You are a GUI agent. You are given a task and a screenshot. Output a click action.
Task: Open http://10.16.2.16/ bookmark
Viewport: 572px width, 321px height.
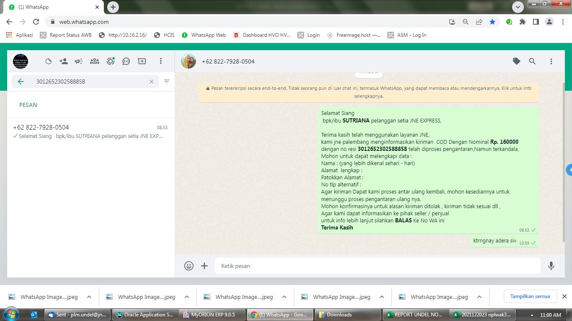pos(123,35)
